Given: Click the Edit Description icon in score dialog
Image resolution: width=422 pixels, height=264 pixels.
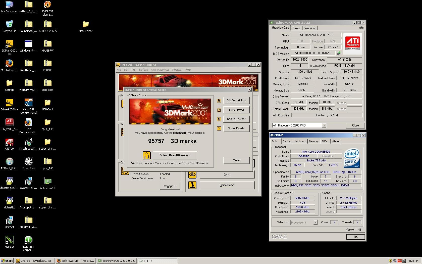Looking at the screenshot, I should pyautogui.click(x=219, y=101).
